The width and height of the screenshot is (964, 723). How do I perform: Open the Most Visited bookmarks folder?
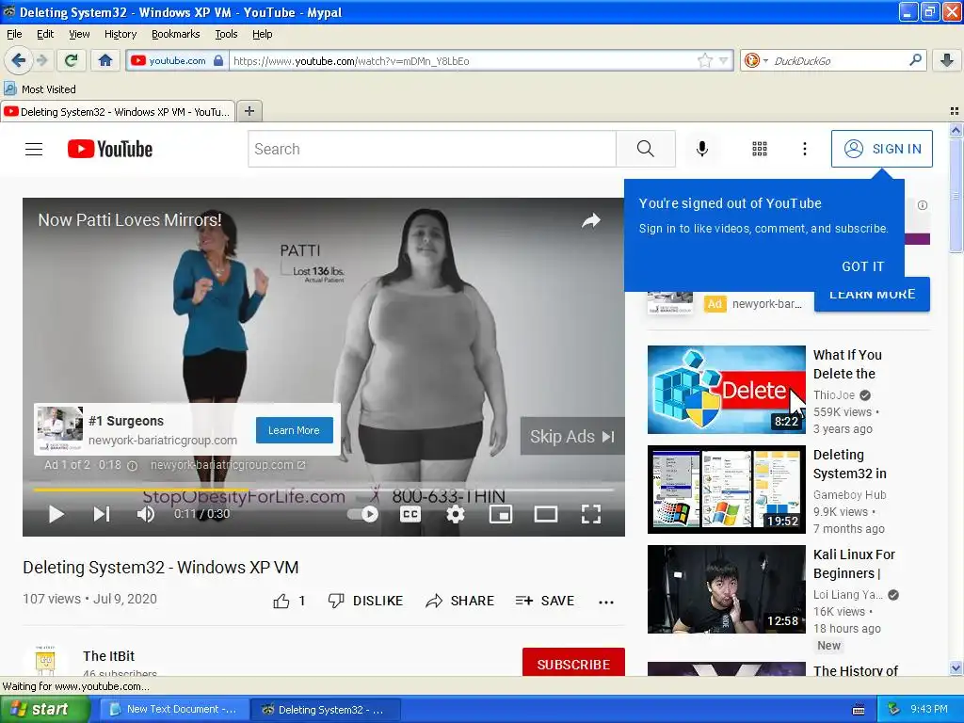coord(40,89)
